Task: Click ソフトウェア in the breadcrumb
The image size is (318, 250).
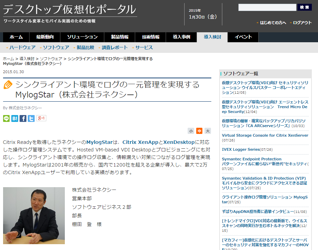Action: [x=51, y=59]
